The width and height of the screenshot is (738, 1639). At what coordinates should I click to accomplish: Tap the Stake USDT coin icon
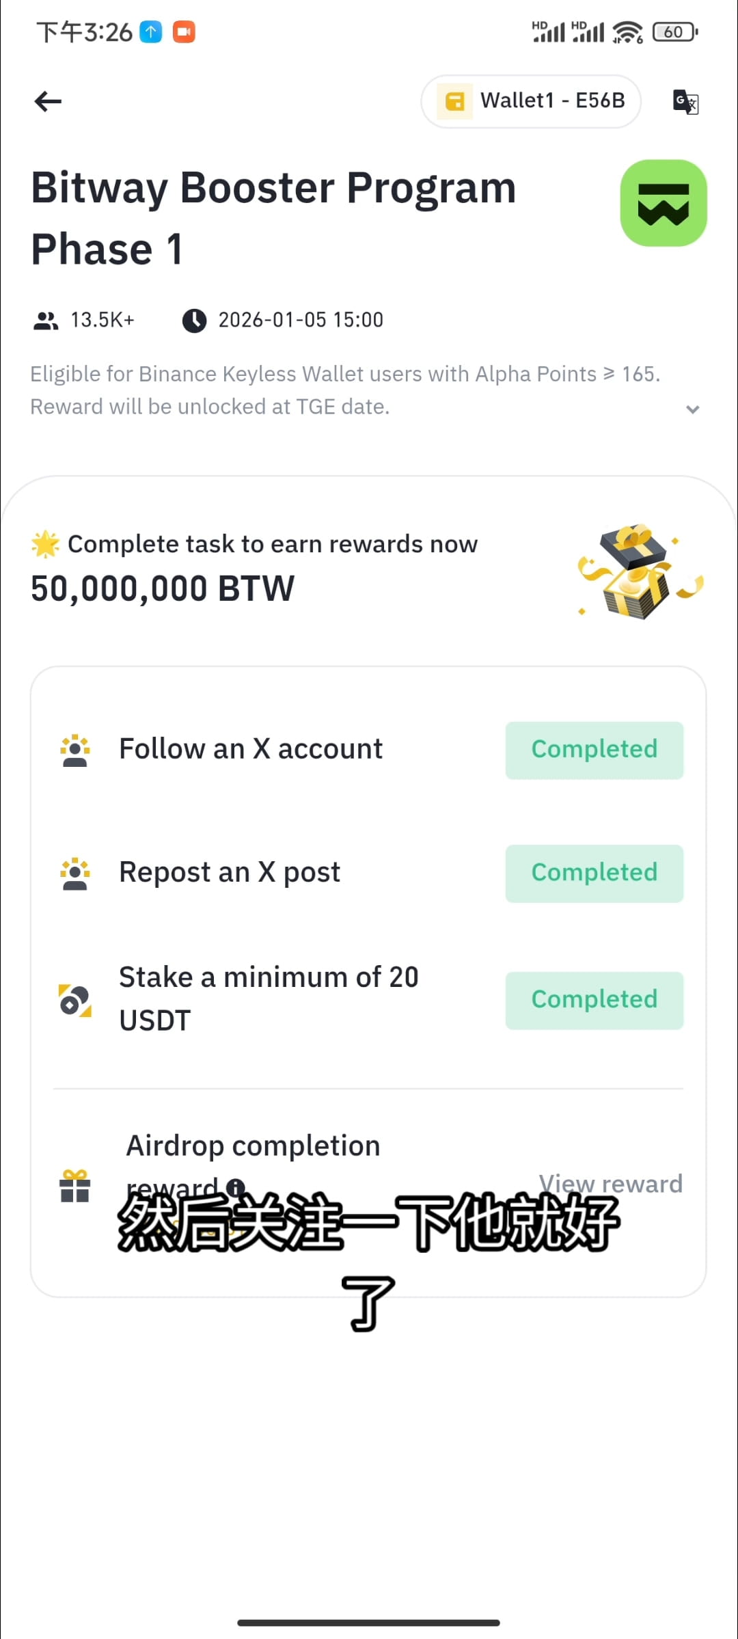click(x=74, y=1000)
